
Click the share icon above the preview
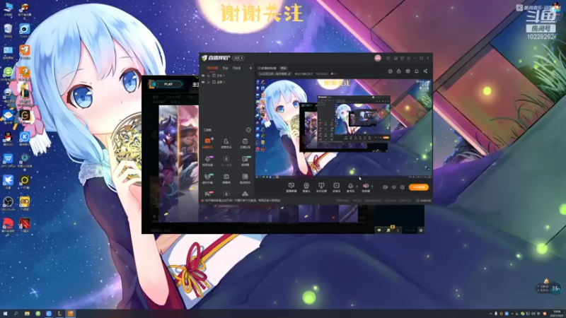[425, 71]
